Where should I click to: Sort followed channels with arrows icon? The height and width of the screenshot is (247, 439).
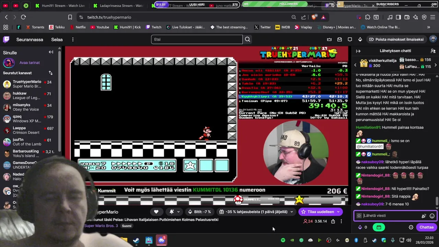point(51,73)
